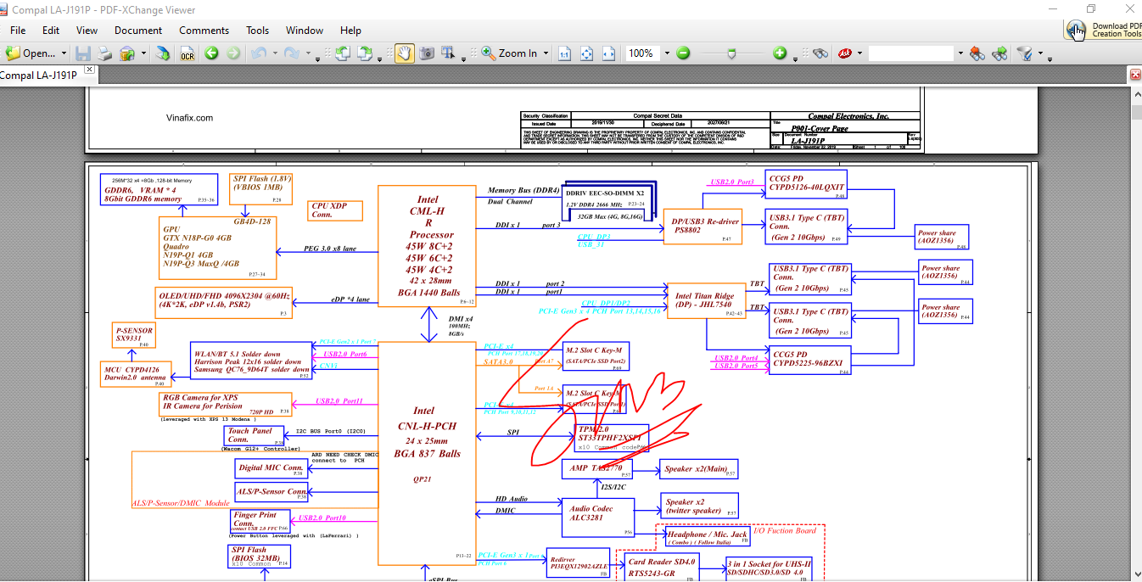Select the Hand tool
The height and width of the screenshot is (582, 1142).
[405, 53]
